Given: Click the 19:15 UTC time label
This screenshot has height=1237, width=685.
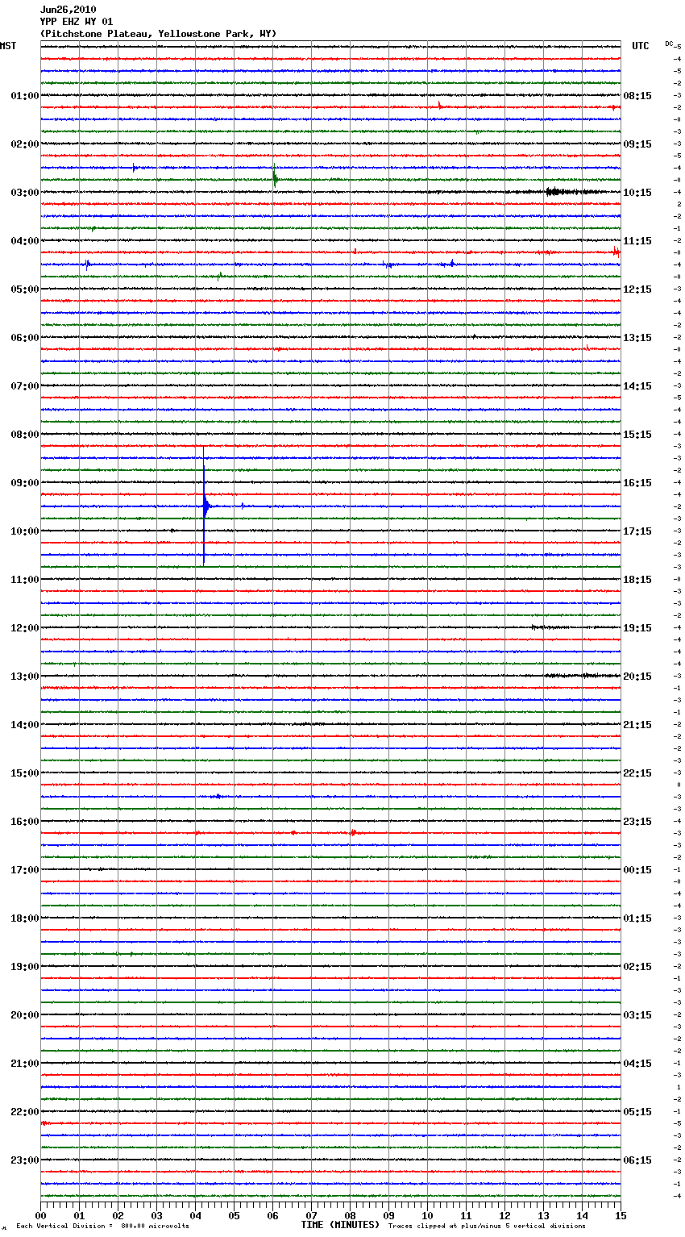Looking at the screenshot, I should (637, 628).
